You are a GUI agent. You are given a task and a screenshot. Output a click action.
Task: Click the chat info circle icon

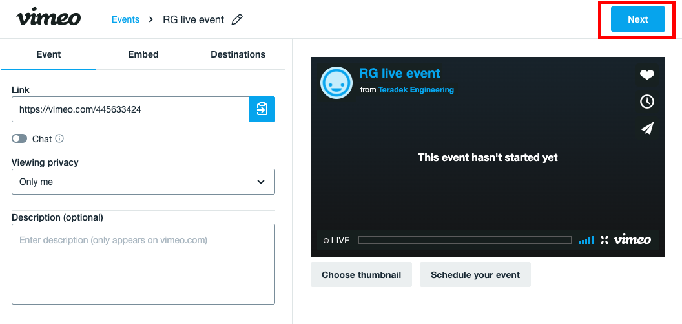click(59, 138)
